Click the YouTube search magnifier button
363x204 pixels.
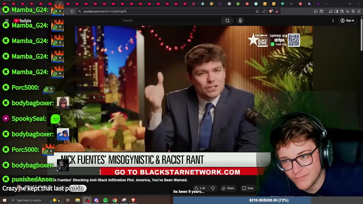227,20
